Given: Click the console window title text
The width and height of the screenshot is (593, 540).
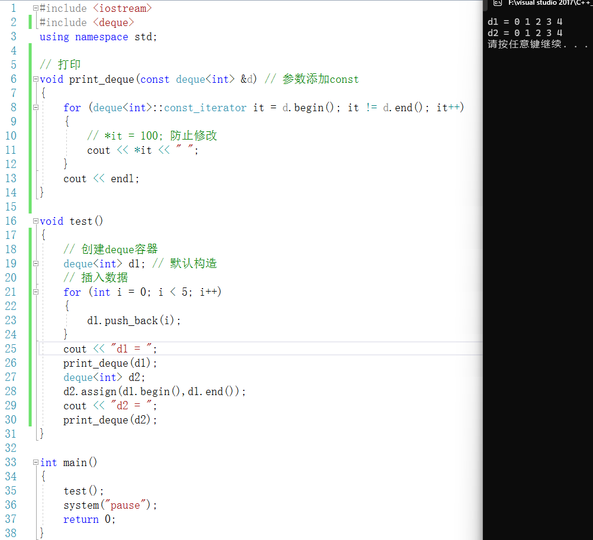Looking at the screenshot, I should tap(550, 3).
